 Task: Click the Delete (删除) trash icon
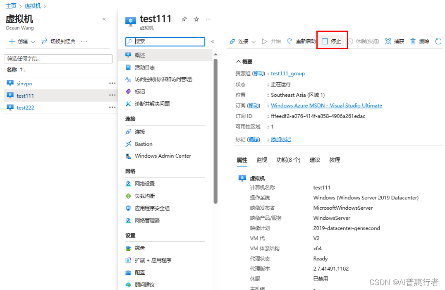(x=413, y=41)
